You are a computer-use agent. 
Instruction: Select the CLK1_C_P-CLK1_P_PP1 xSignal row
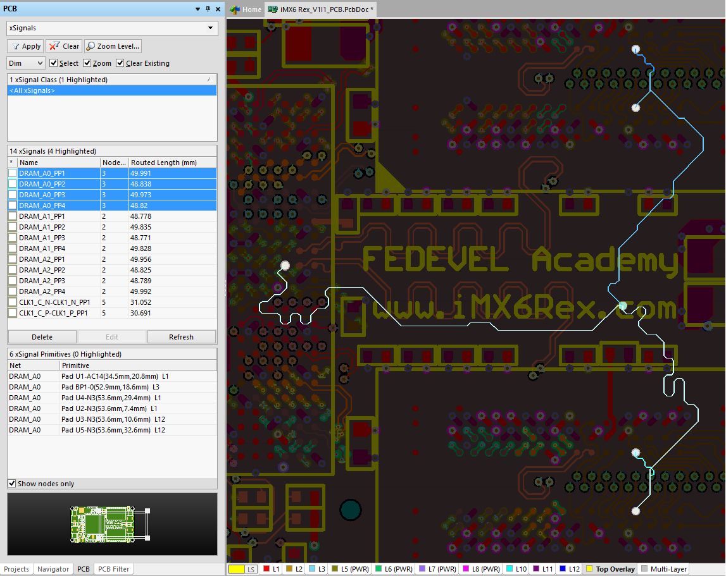pyautogui.click(x=112, y=313)
